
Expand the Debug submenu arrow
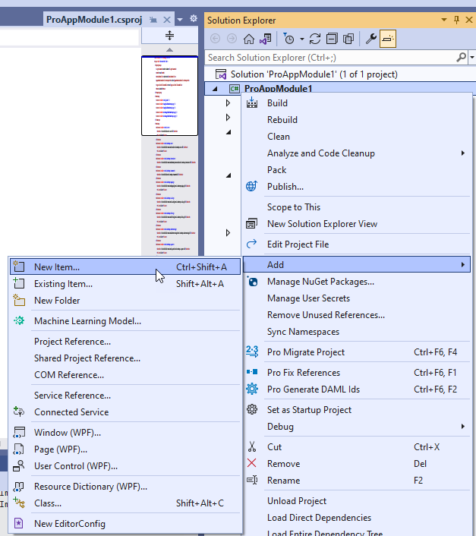pyautogui.click(x=462, y=427)
